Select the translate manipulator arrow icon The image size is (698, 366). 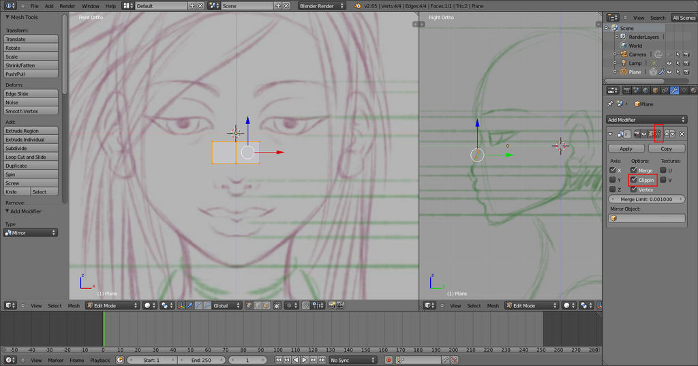[x=189, y=306]
